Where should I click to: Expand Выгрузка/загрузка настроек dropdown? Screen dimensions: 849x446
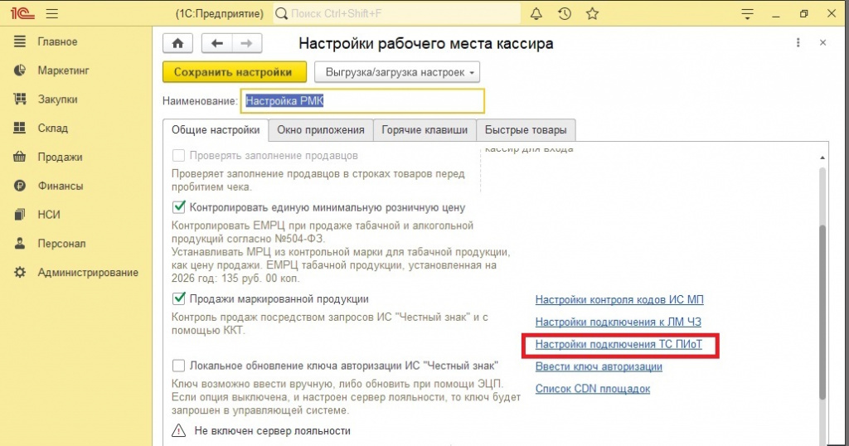pyautogui.click(x=397, y=72)
